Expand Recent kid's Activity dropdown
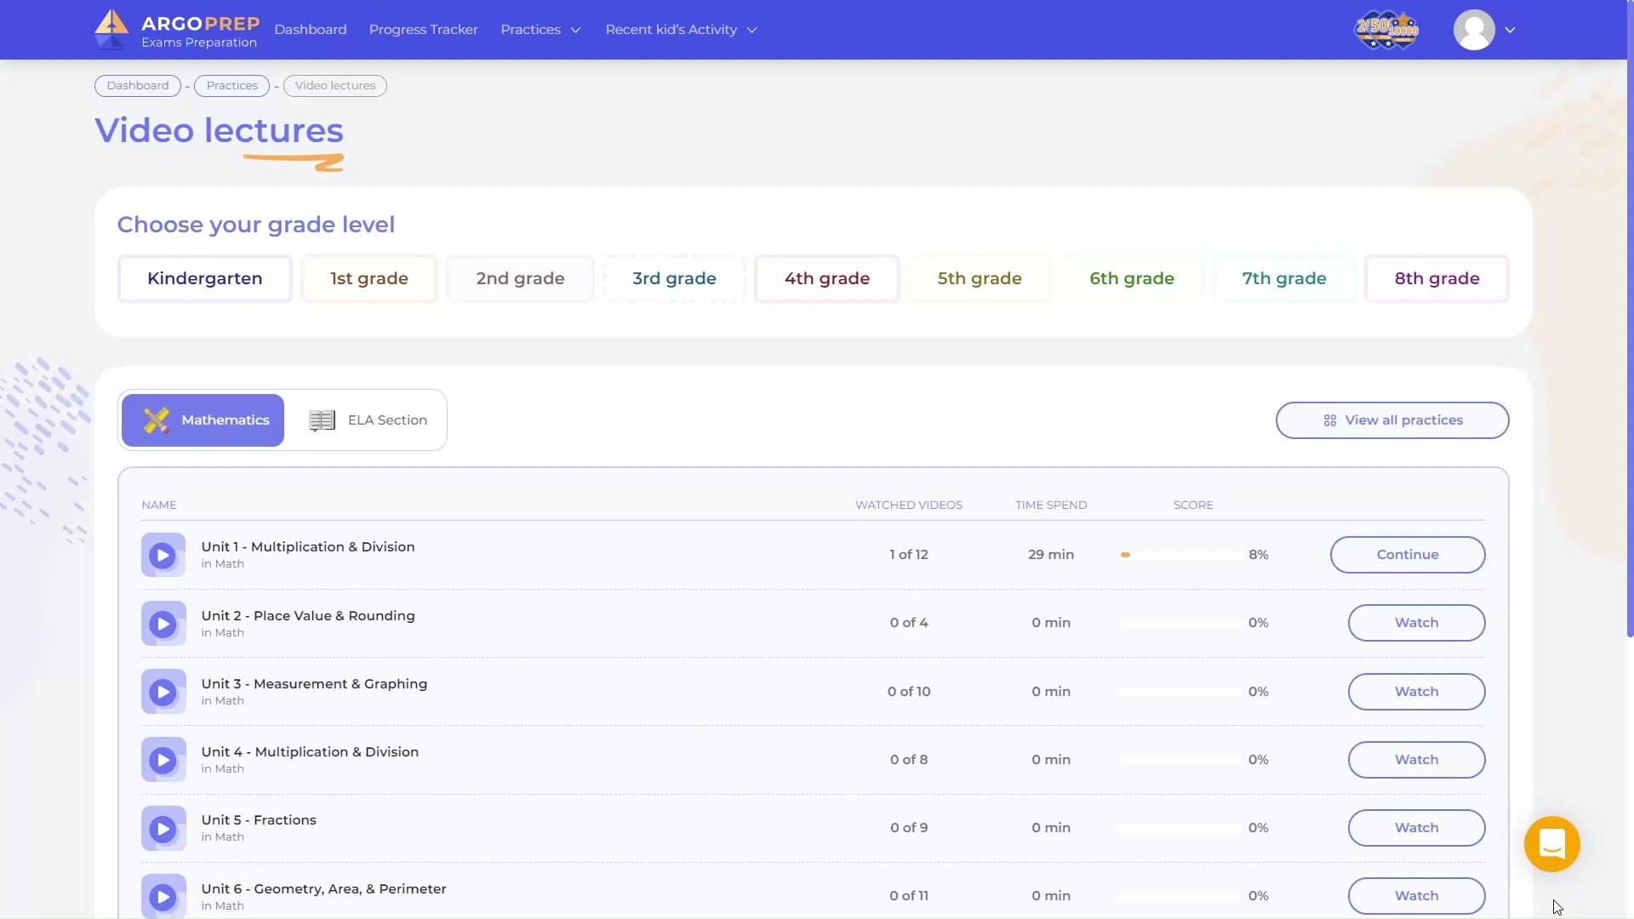 click(681, 30)
